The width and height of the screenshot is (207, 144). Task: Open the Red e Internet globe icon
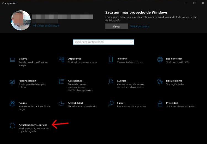pyautogui.click(x=160, y=60)
